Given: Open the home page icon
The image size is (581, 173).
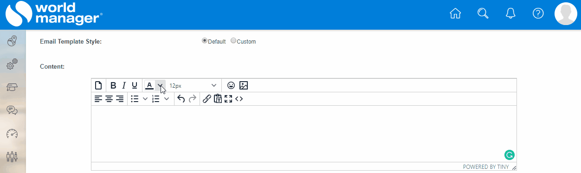Looking at the screenshot, I should [455, 13].
